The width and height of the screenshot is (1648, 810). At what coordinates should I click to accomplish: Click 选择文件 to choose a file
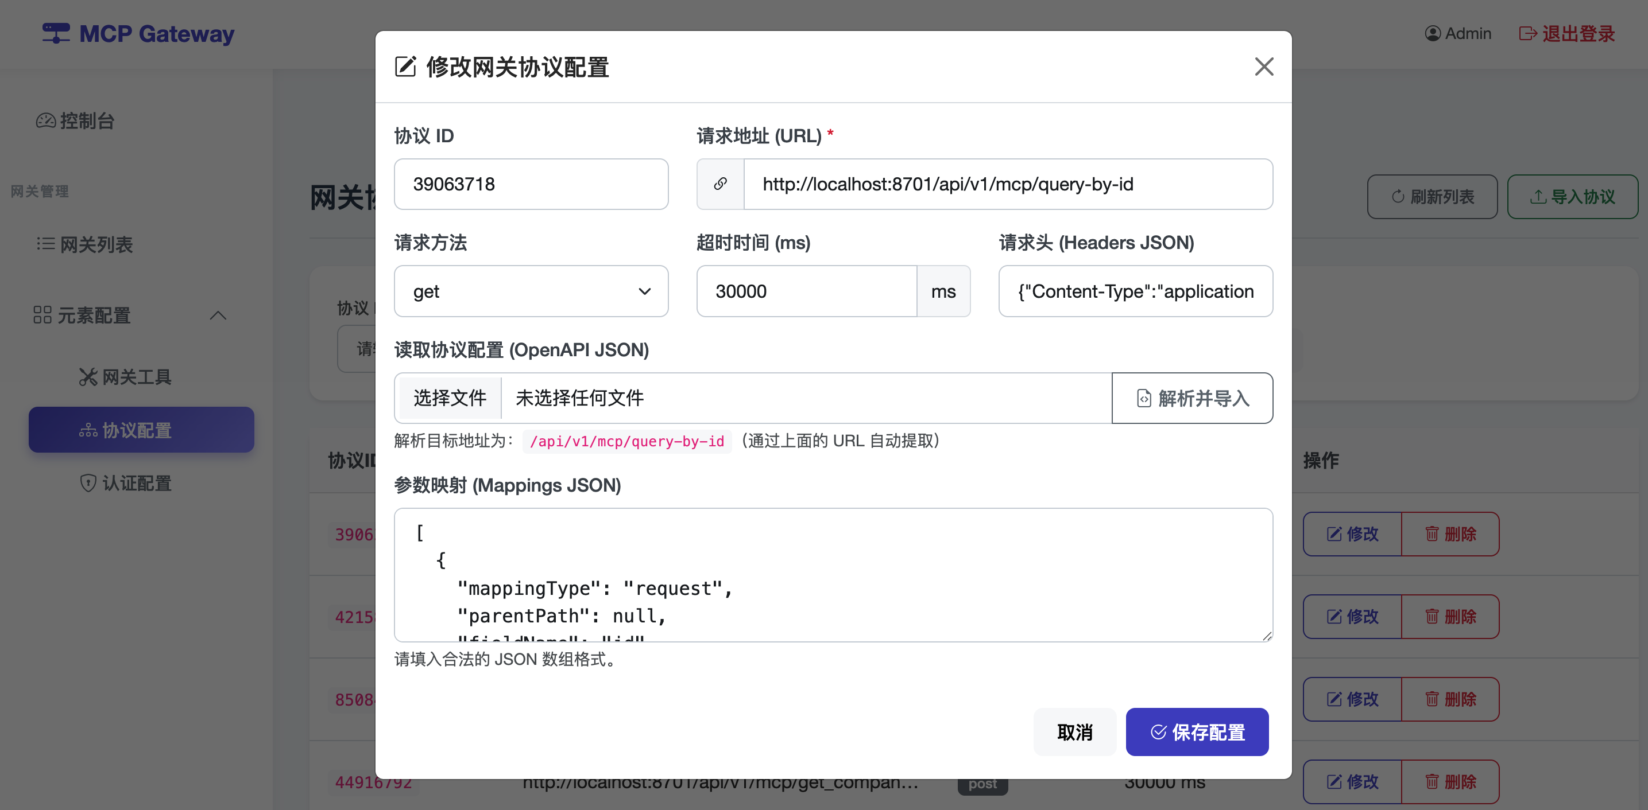point(450,398)
